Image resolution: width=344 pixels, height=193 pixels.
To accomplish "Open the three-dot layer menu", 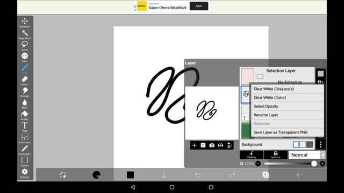I will tap(321, 144).
